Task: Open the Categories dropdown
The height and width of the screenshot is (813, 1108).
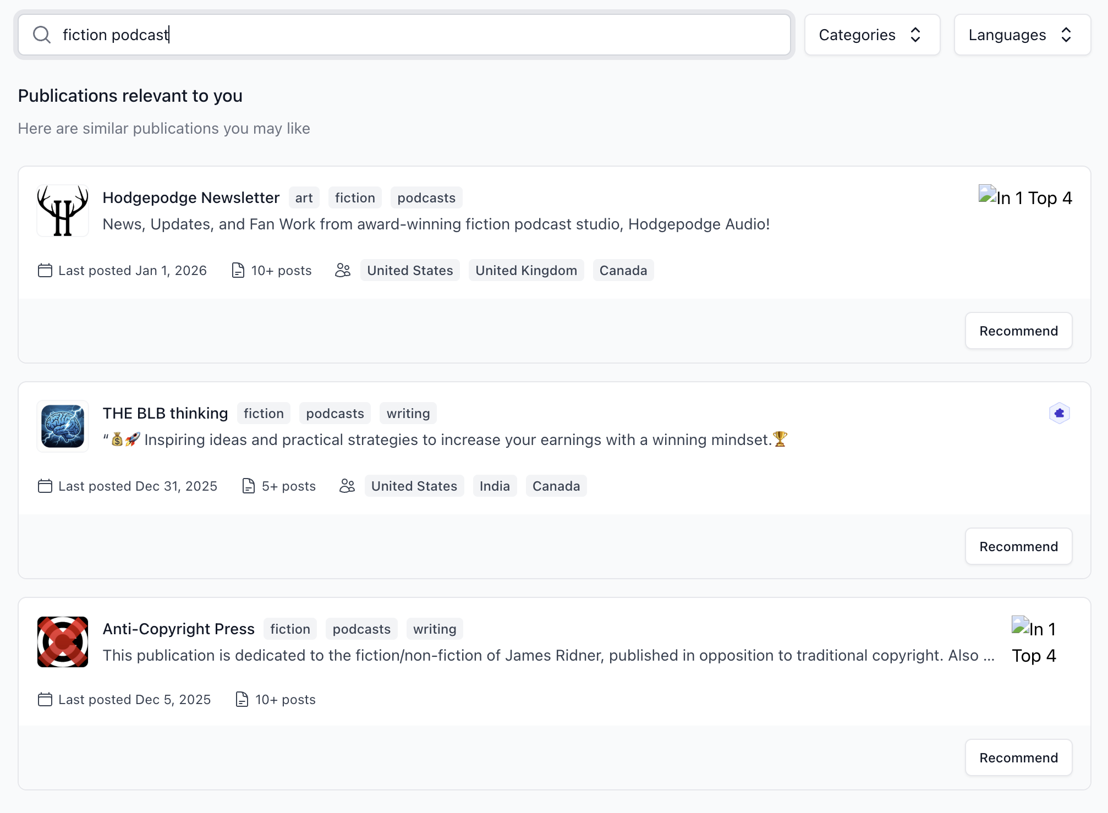Action: (x=872, y=35)
